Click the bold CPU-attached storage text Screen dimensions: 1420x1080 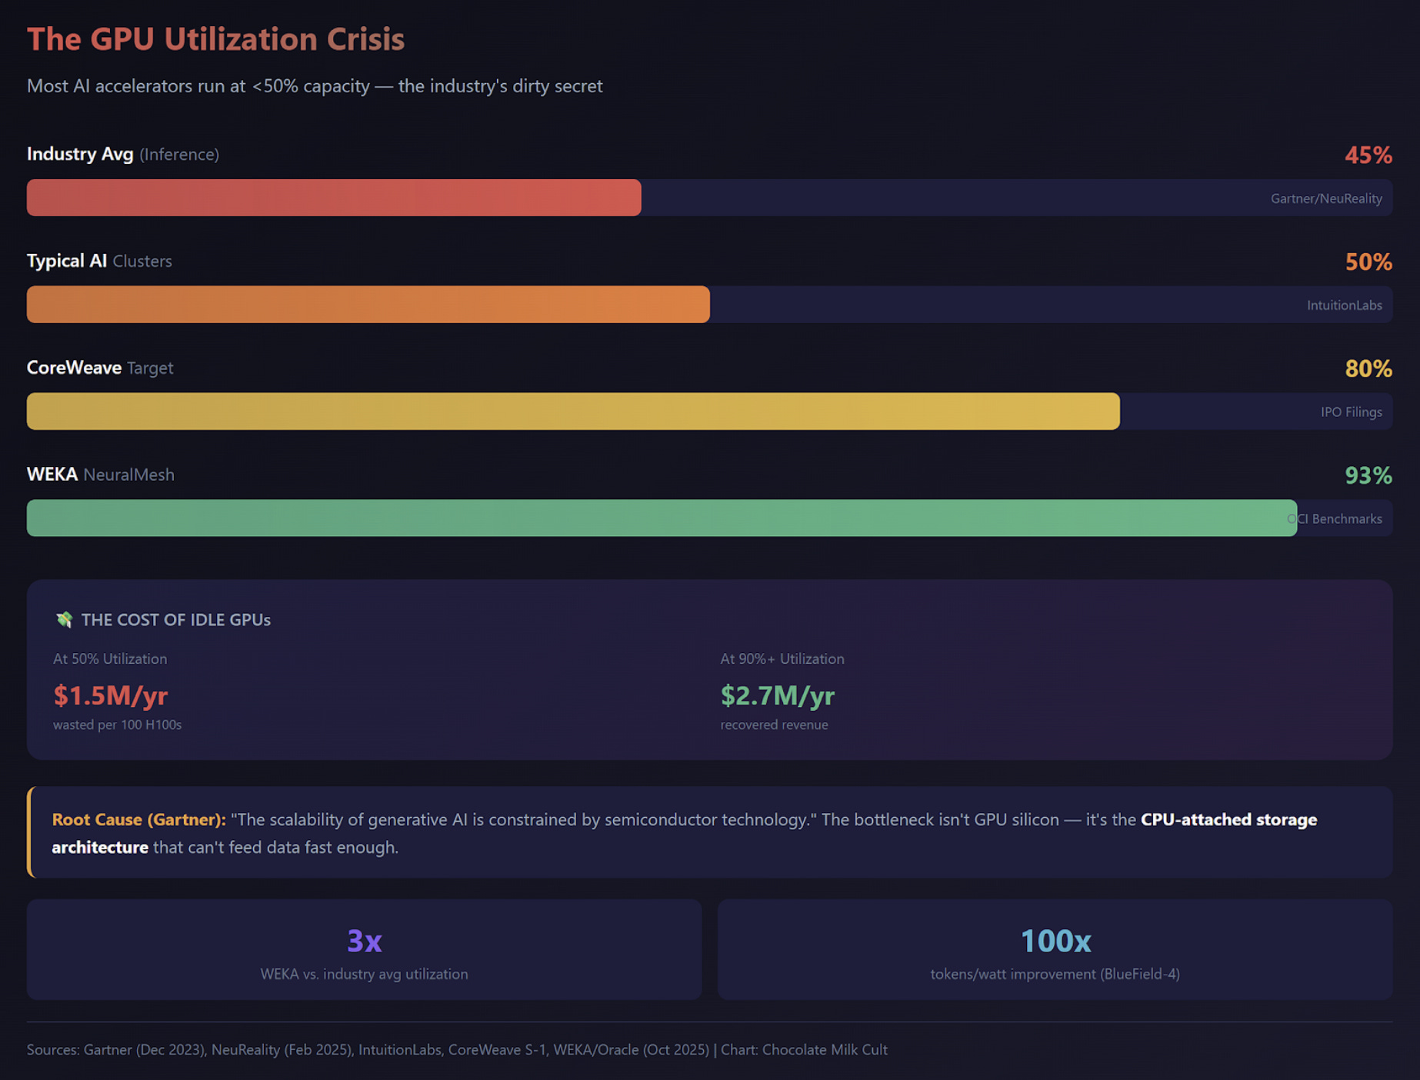[1229, 820]
